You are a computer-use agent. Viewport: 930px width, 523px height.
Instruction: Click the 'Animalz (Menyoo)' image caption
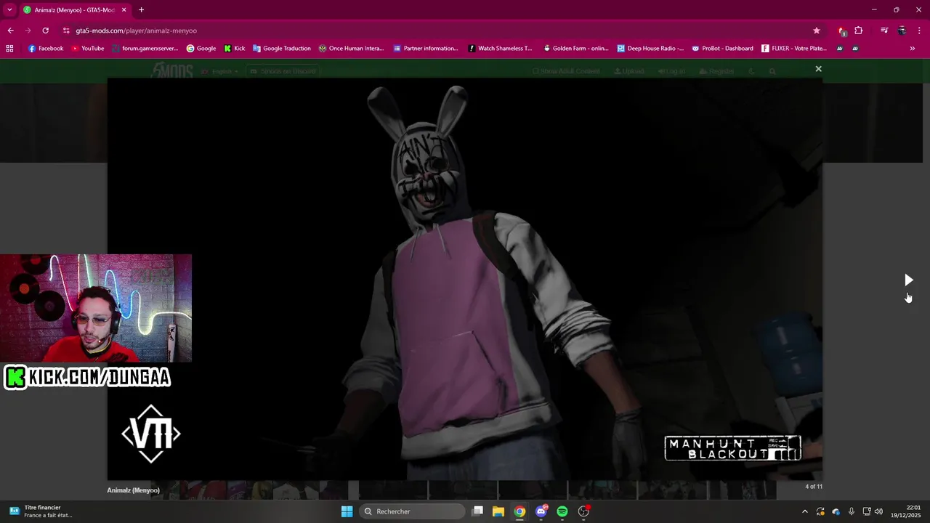click(133, 490)
